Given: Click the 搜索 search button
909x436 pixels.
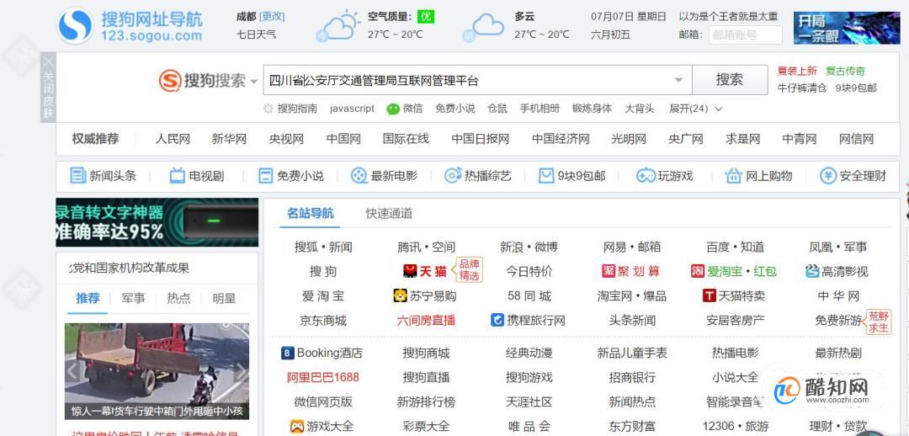Looking at the screenshot, I should (x=729, y=80).
